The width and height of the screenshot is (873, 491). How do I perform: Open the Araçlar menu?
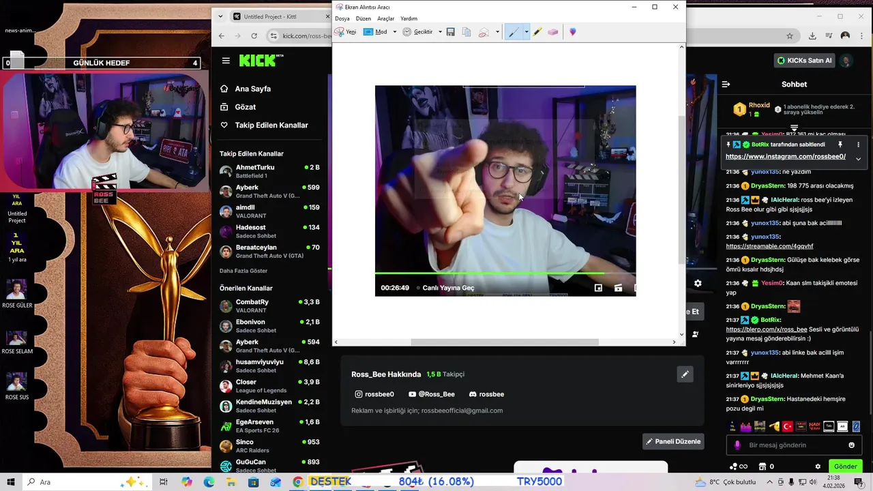point(386,18)
